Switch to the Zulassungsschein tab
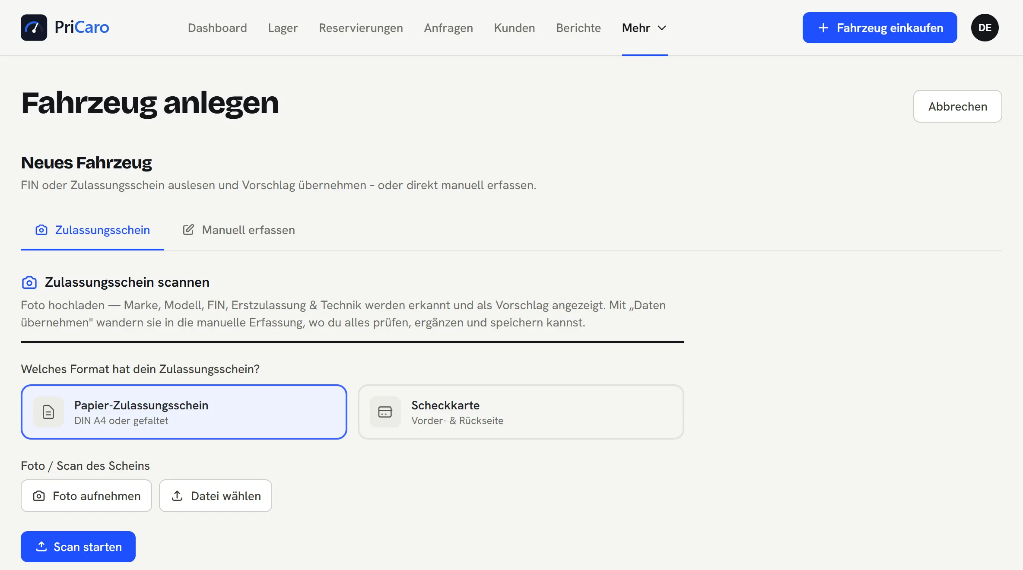1023x570 pixels. pos(92,230)
